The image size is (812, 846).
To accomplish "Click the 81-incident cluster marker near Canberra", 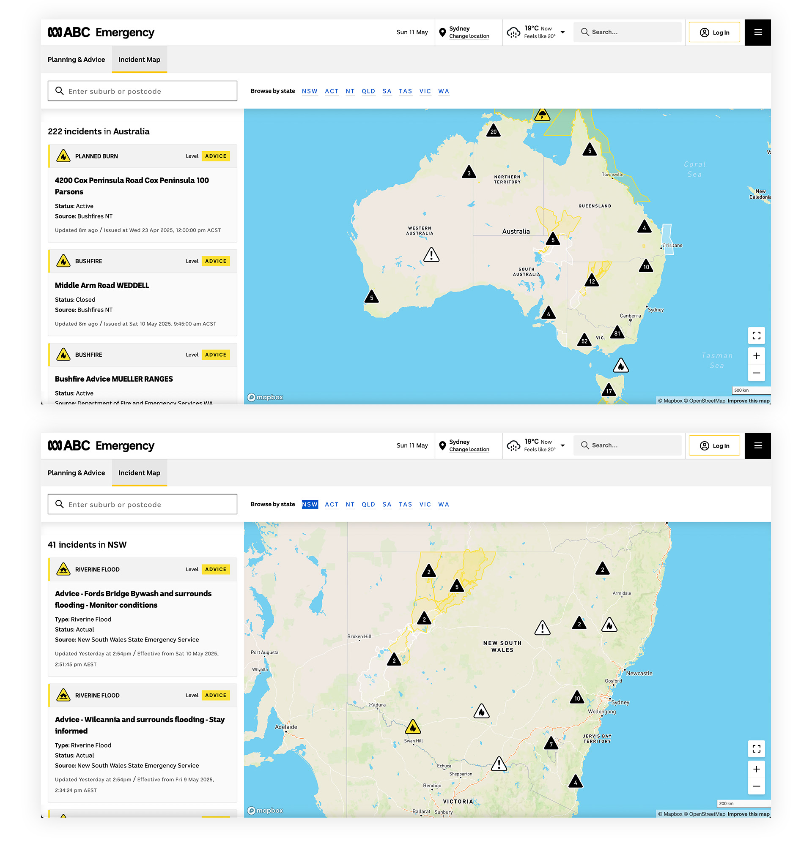I will pos(616,332).
